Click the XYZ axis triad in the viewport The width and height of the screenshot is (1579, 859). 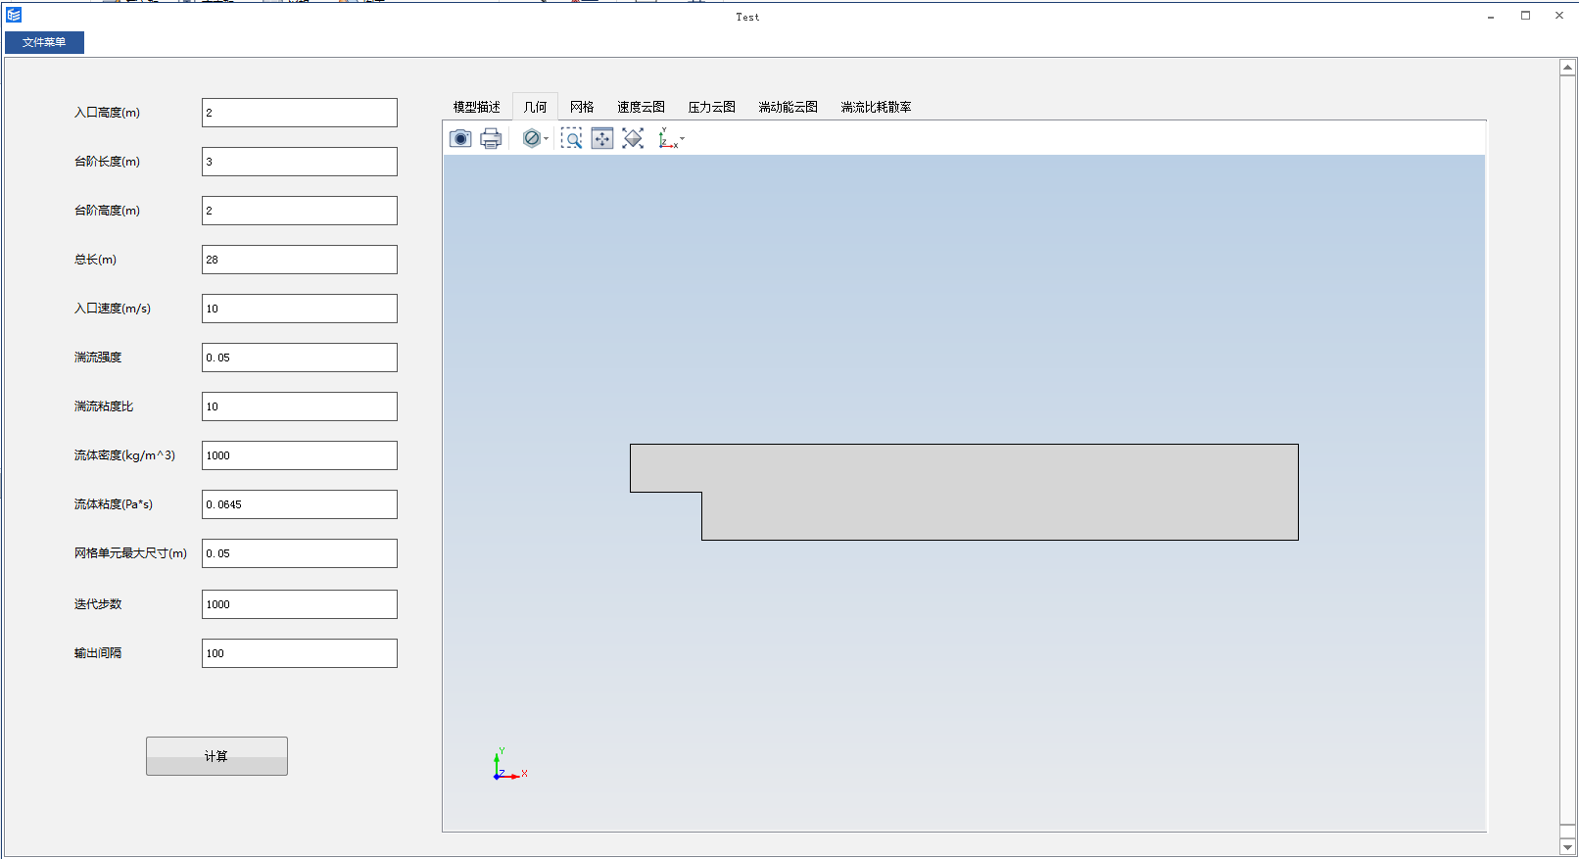[509, 765]
